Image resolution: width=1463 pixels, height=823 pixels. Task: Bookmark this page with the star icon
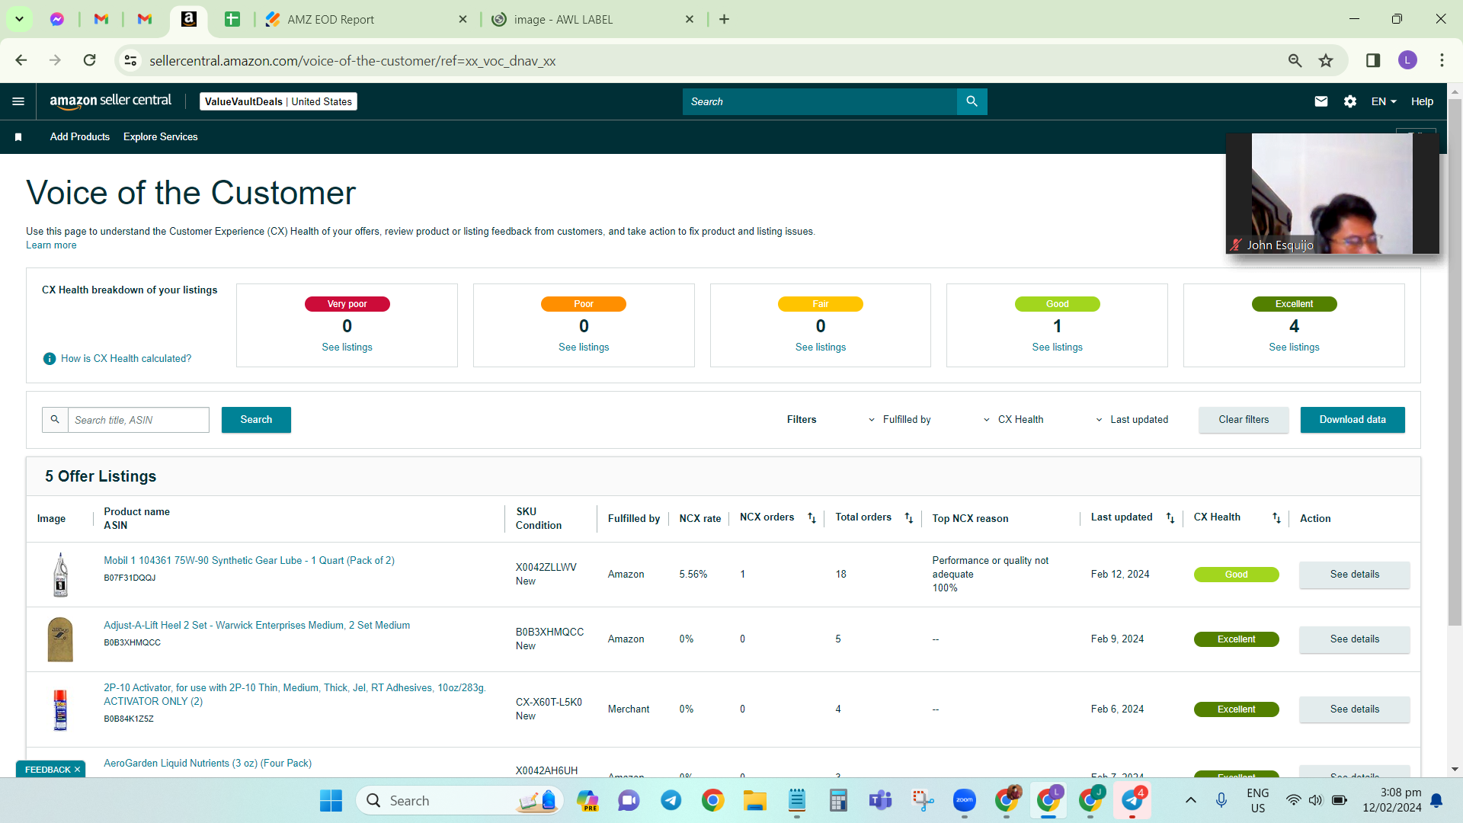(1326, 60)
